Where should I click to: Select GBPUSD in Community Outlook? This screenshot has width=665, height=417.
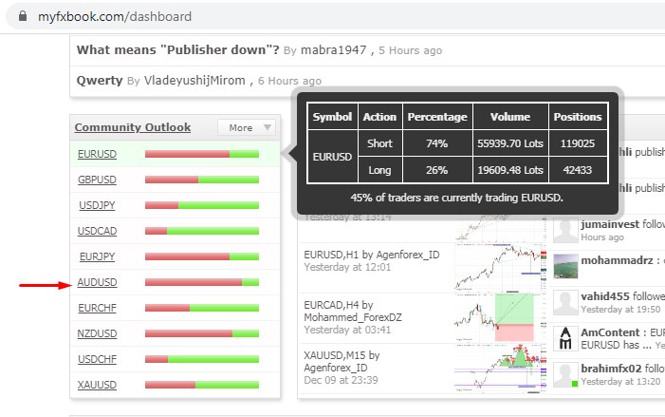[97, 180]
